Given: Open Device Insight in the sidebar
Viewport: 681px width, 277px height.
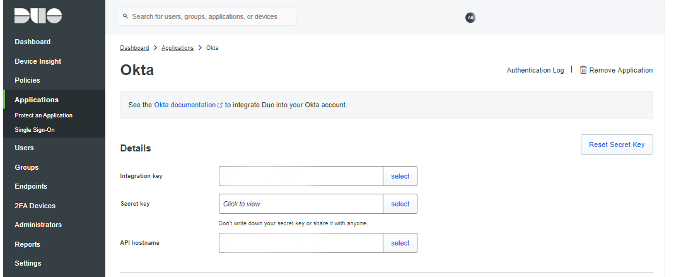Looking at the screenshot, I should [38, 61].
